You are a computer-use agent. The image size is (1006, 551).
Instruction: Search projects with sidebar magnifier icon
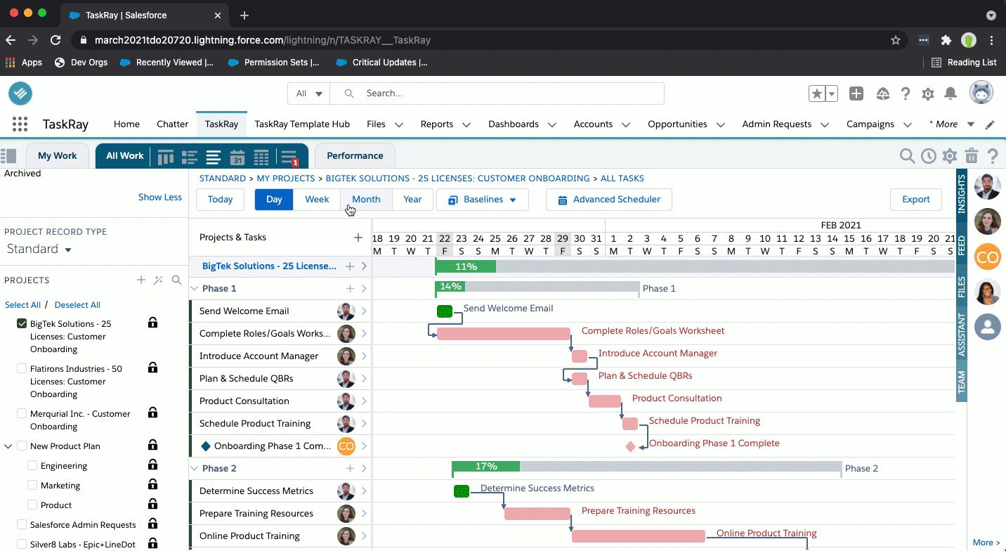click(x=176, y=280)
